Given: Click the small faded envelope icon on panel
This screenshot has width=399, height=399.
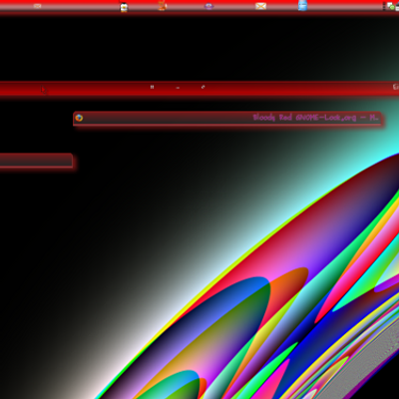Looking at the screenshot, I should point(37,6).
